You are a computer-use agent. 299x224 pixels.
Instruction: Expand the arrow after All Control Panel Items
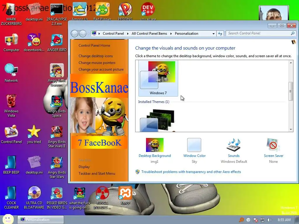point(171,34)
